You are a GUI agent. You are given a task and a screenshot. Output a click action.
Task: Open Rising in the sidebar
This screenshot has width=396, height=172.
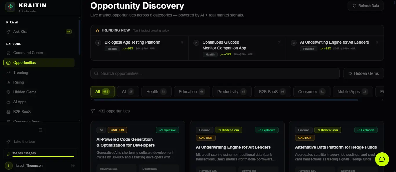point(39,82)
